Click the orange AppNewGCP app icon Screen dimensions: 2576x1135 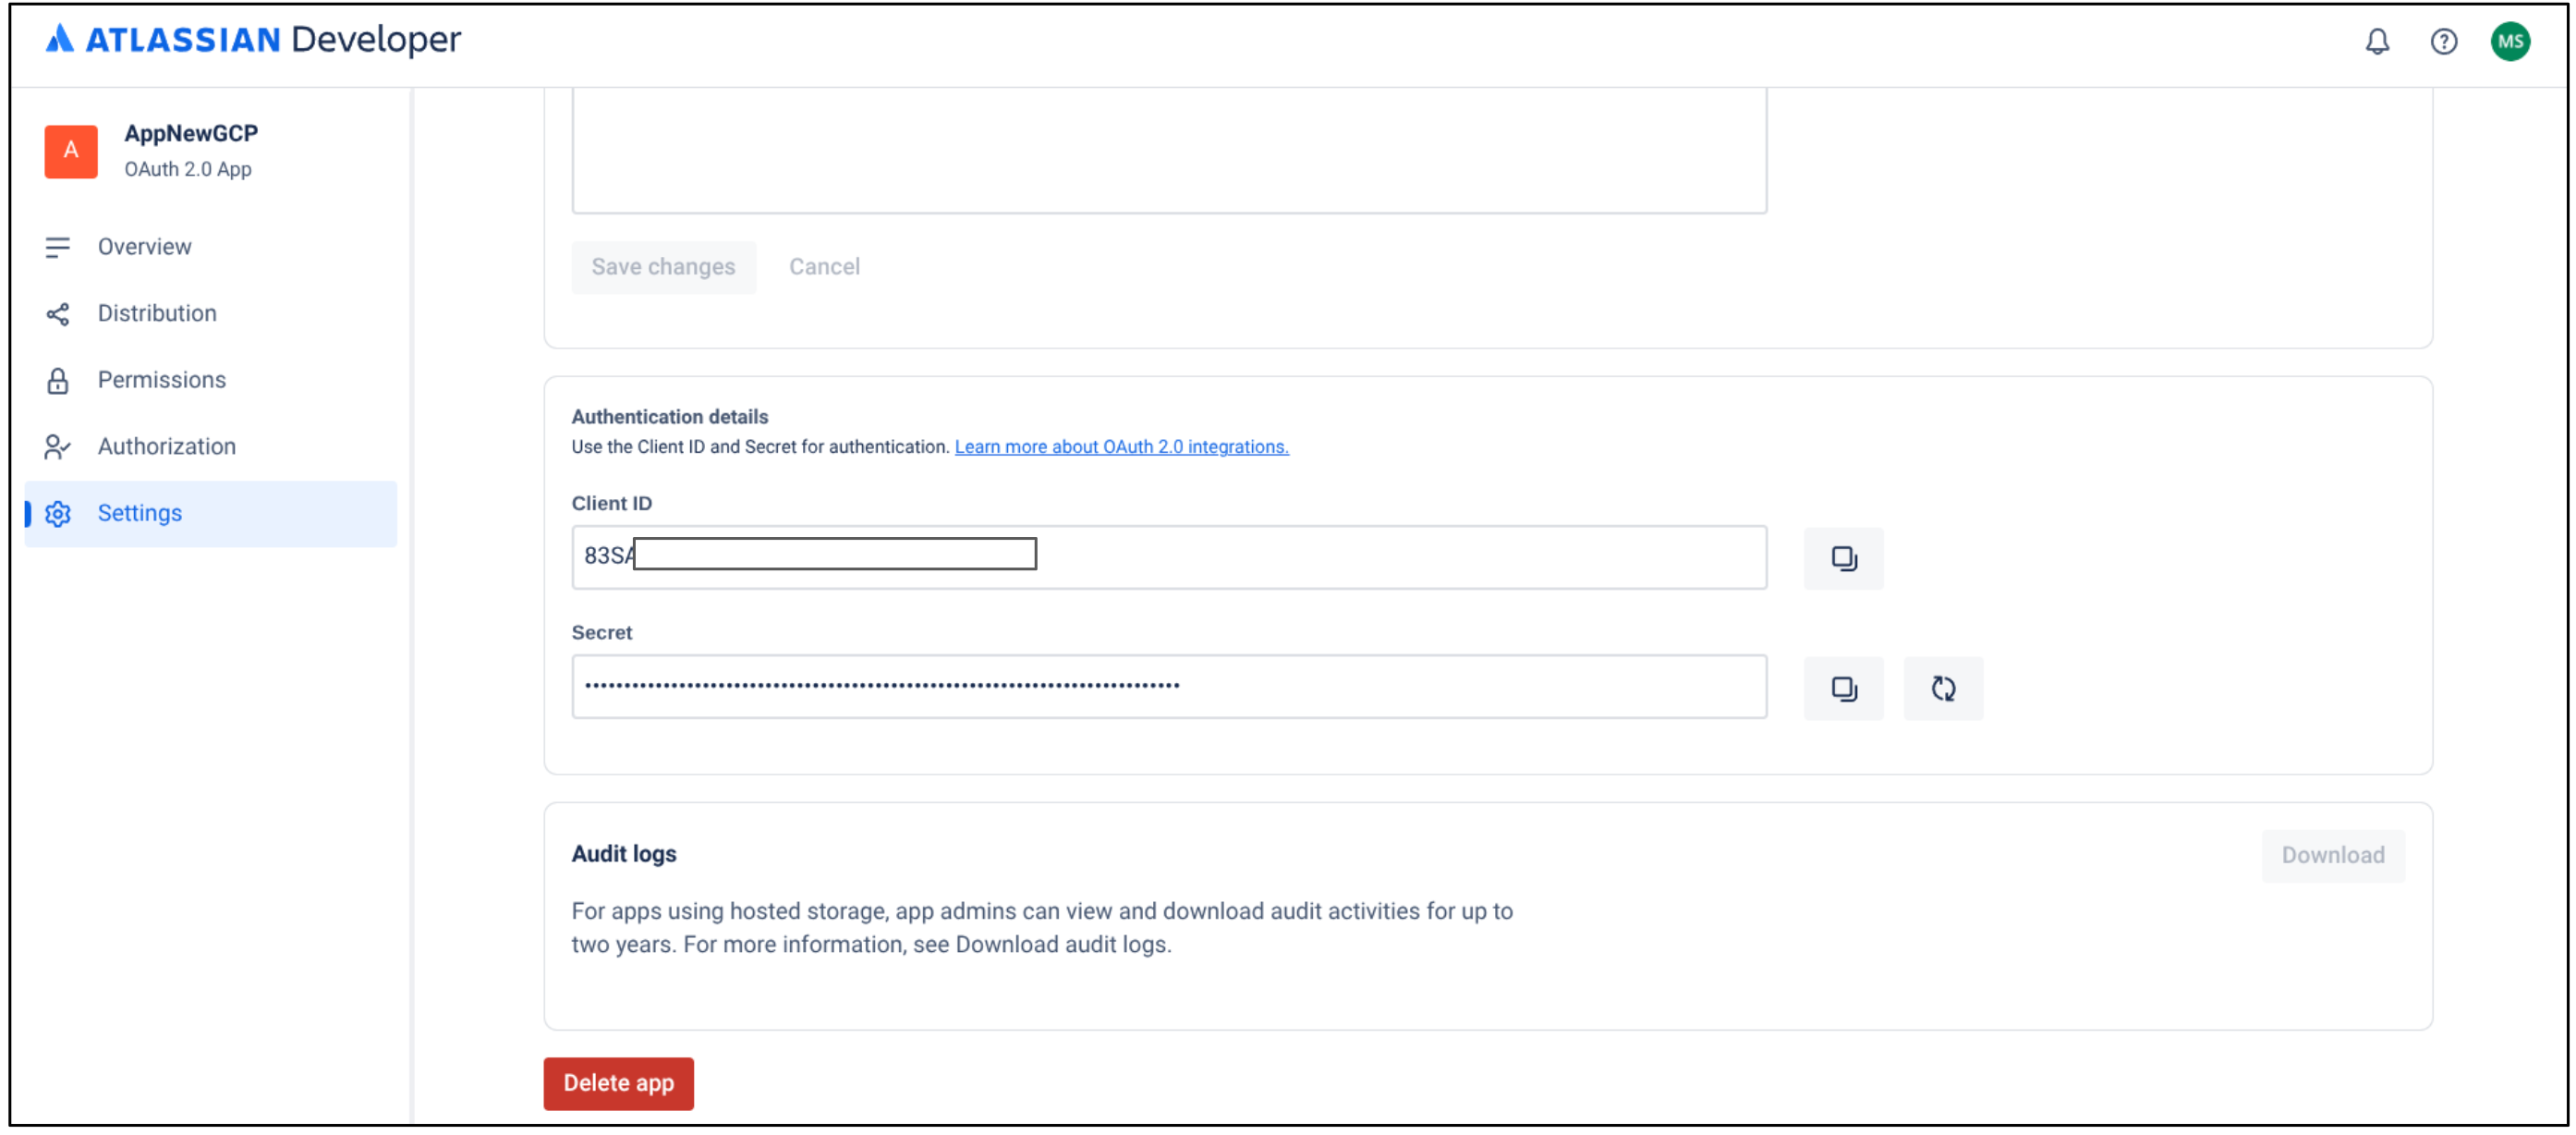70,151
